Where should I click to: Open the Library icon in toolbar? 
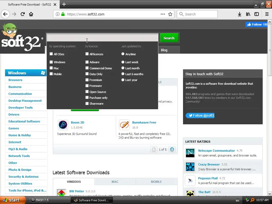(248, 14)
